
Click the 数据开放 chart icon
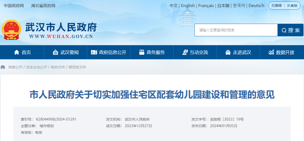271,52
